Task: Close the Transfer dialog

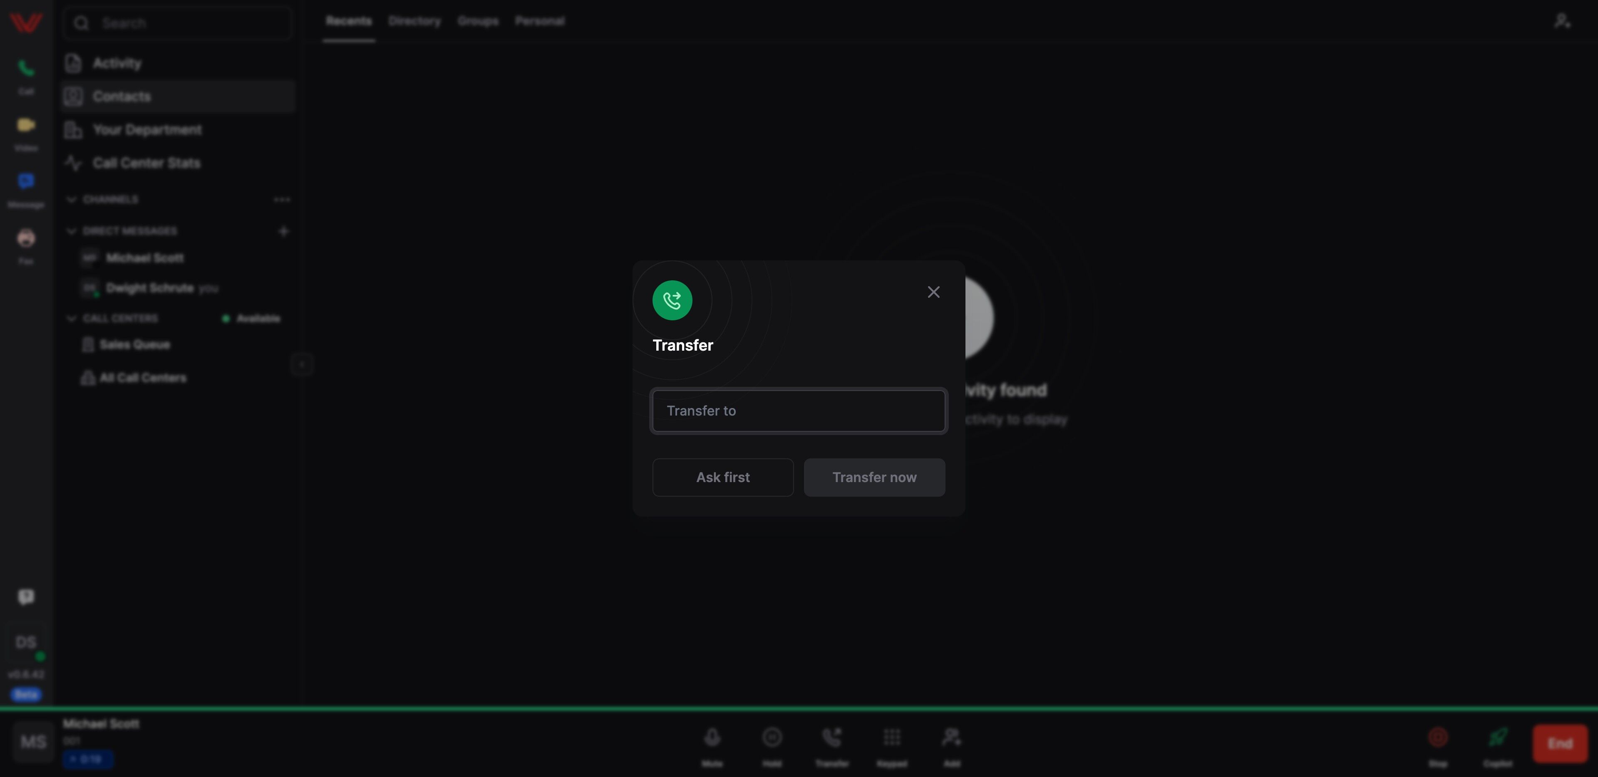Action: [933, 292]
